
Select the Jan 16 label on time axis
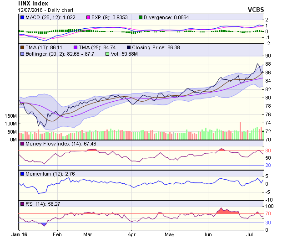pyautogui.click(x=19, y=234)
